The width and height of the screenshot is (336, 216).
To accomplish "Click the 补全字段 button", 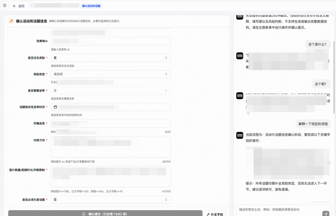I will pyautogui.click(x=215, y=214).
